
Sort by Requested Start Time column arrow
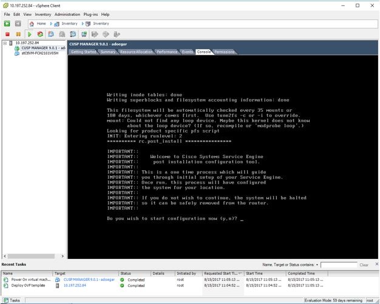pyautogui.click(x=240, y=274)
